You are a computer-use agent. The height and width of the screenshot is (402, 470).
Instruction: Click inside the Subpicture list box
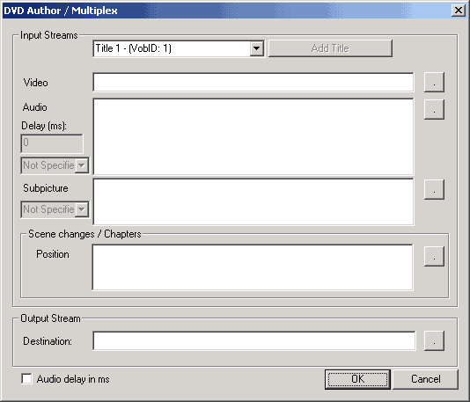(253, 201)
